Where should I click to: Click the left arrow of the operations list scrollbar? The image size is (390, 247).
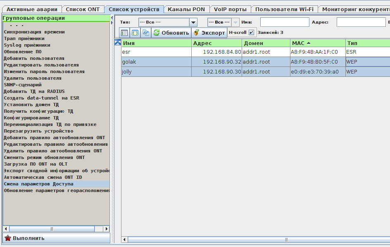[x=6, y=229]
